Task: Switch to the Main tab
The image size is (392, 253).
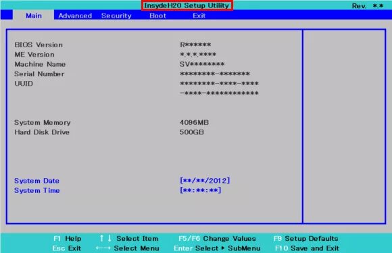Action: coord(34,16)
